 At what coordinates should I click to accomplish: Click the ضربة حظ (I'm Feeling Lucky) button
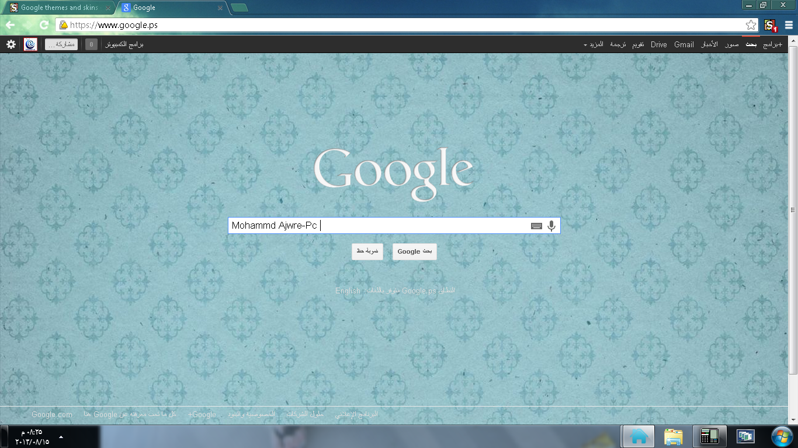pyautogui.click(x=367, y=251)
